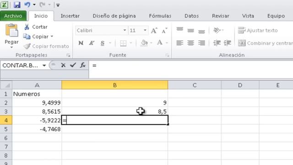Open the Datos tab
Screen dimensions: 293x165
coord(191,16)
